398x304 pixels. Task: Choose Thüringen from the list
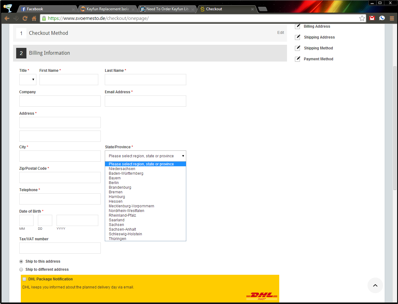[146, 239]
